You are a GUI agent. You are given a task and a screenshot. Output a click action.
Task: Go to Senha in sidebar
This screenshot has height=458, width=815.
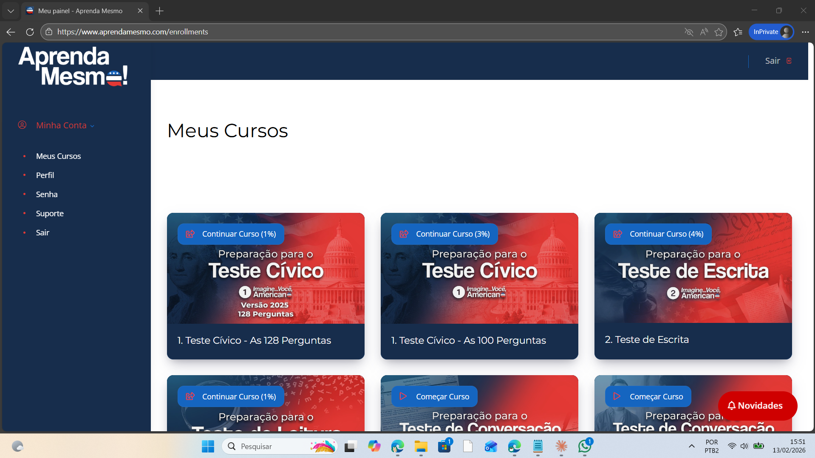47,194
